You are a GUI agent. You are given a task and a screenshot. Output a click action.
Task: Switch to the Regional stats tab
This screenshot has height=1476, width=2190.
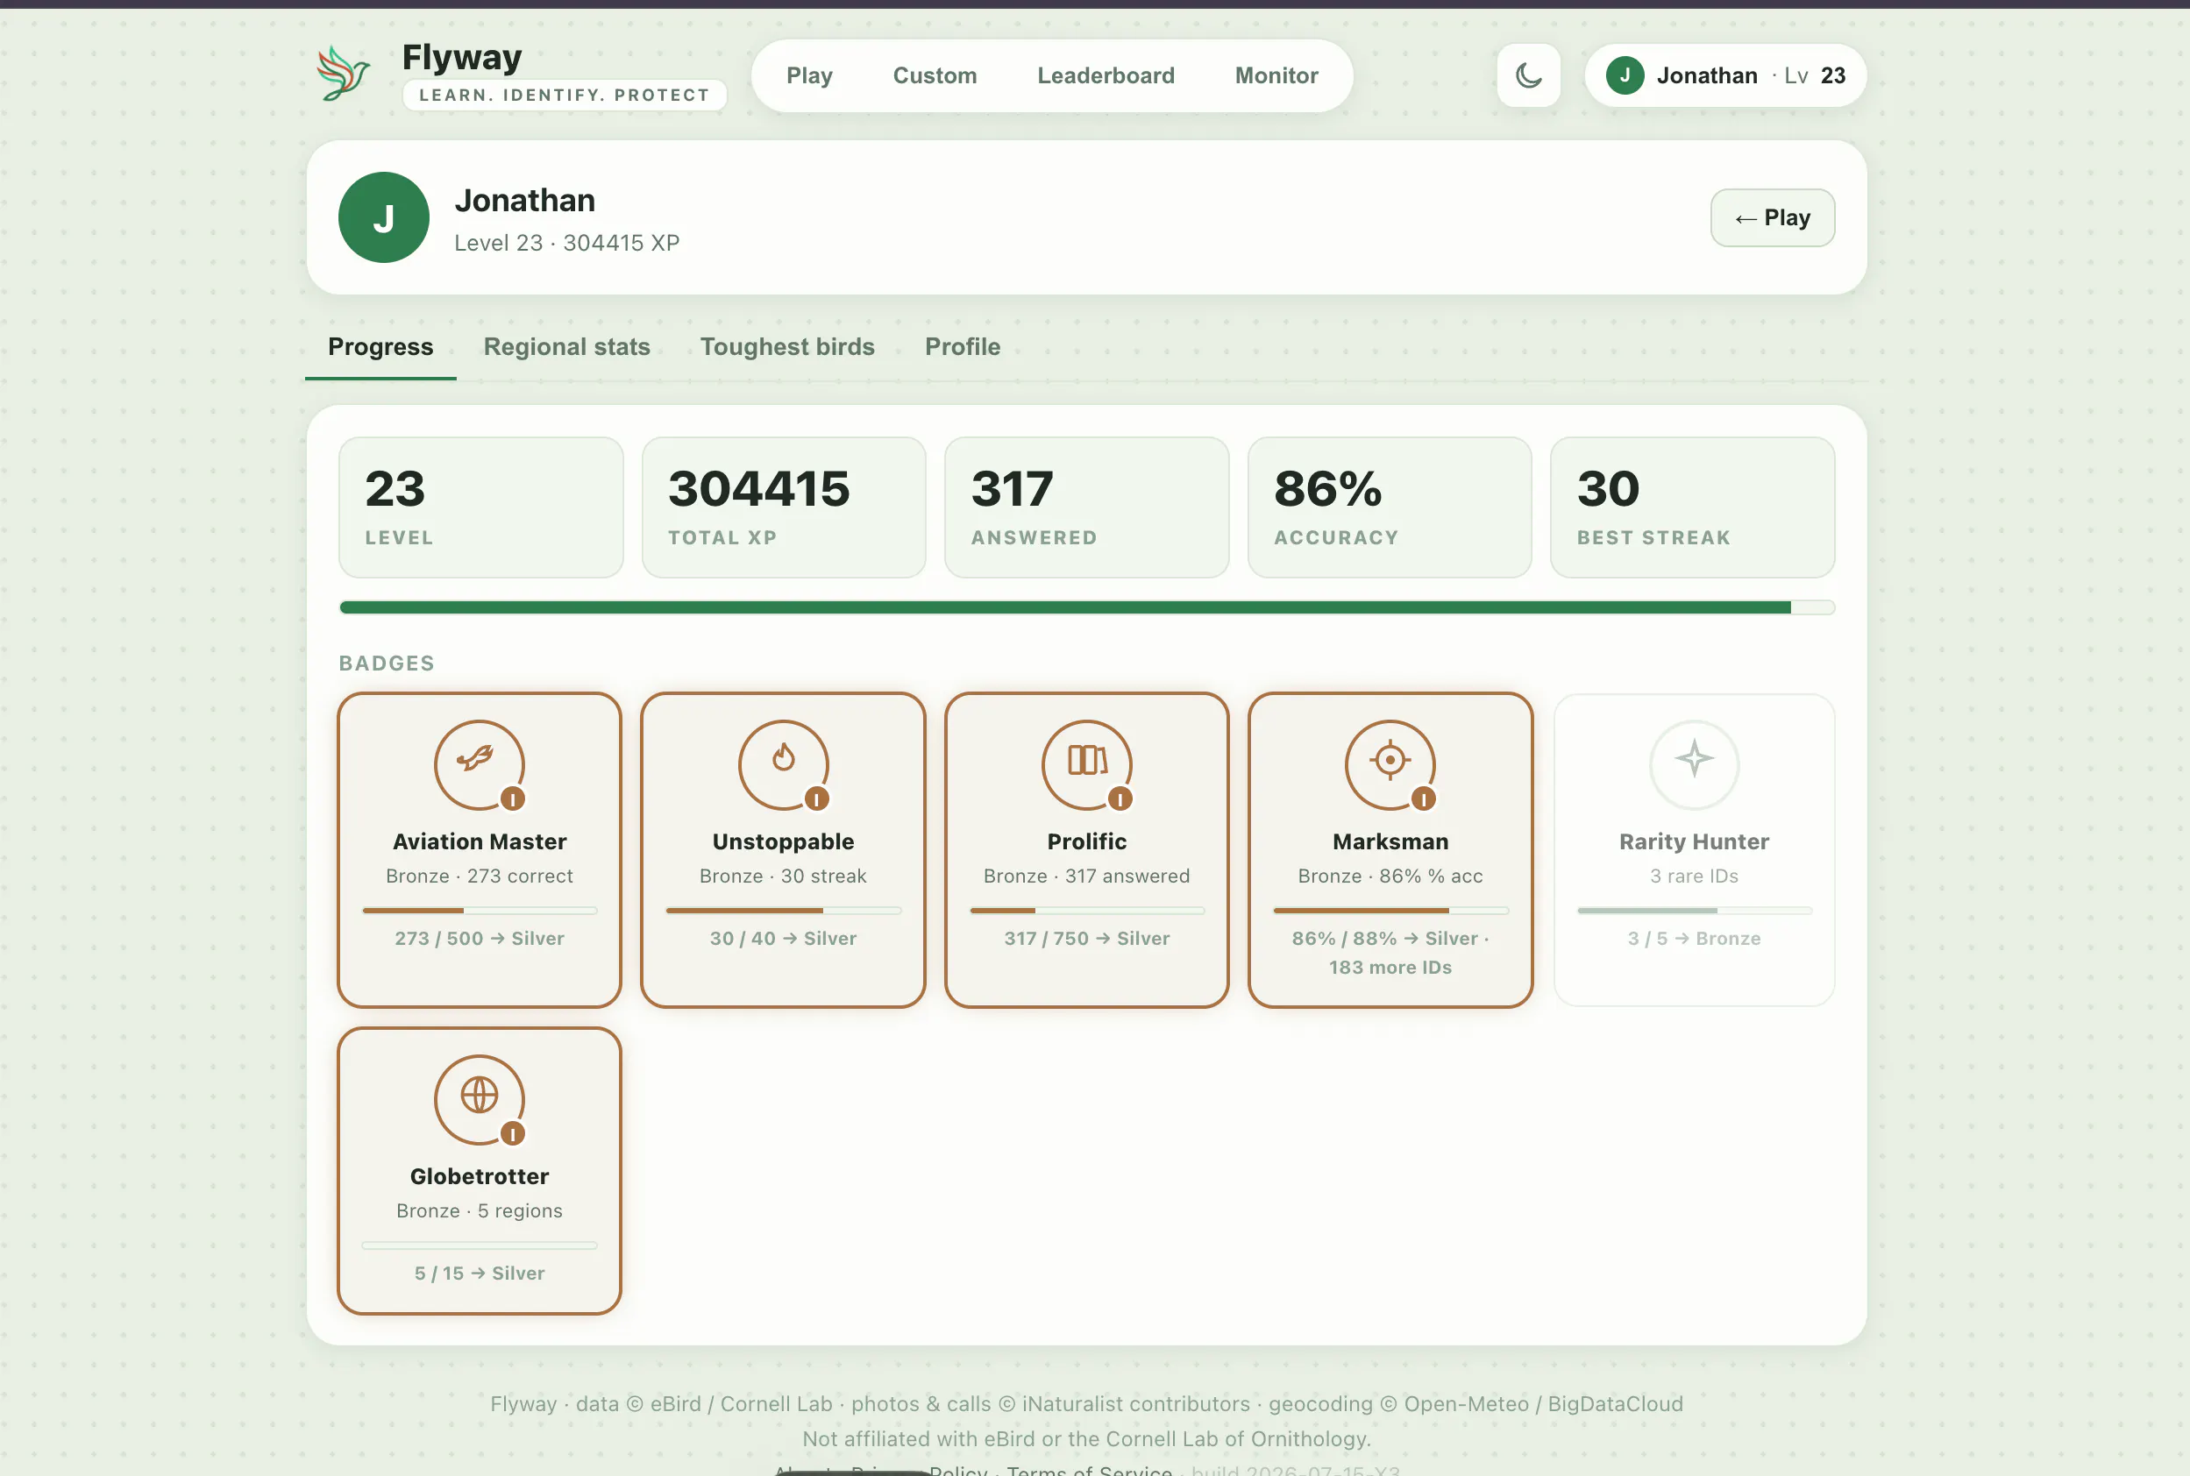click(x=567, y=347)
